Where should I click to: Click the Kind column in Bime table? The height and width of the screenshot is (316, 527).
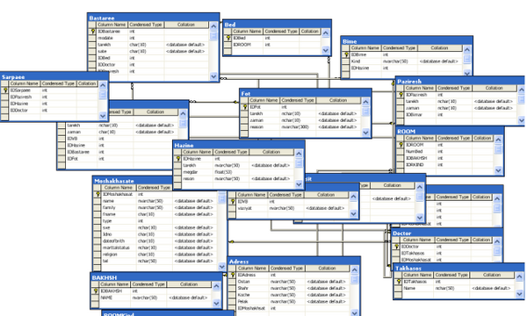(x=356, y=61)
